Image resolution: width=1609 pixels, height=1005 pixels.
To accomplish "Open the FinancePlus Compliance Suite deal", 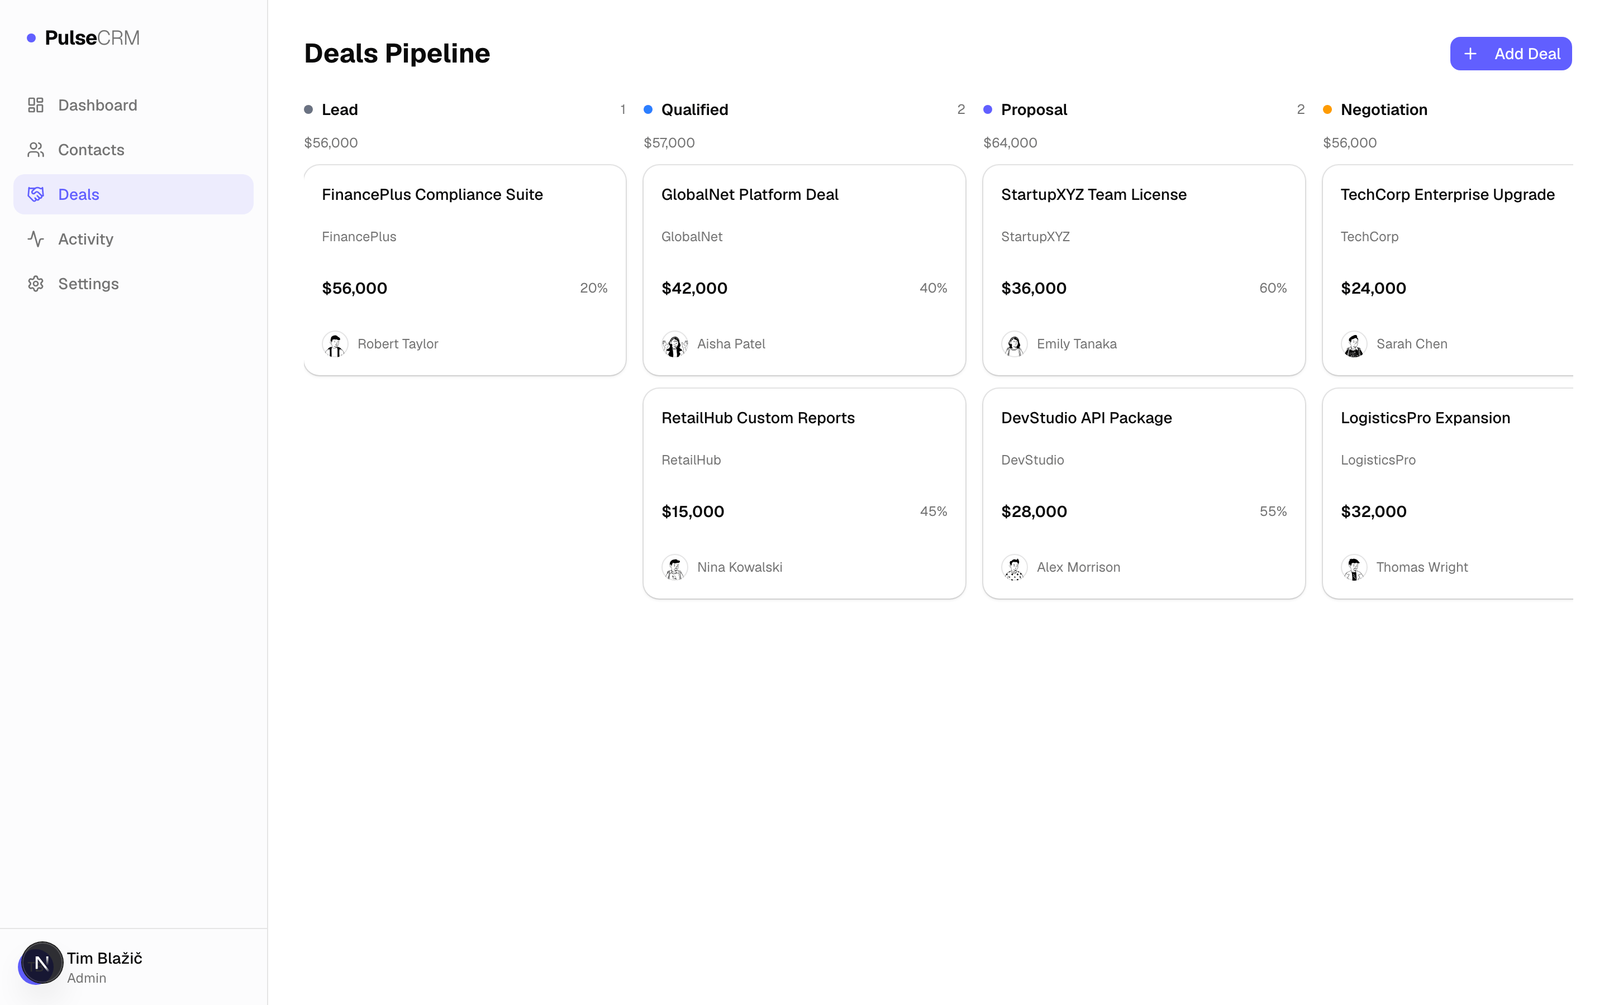I will pos(465,271).
